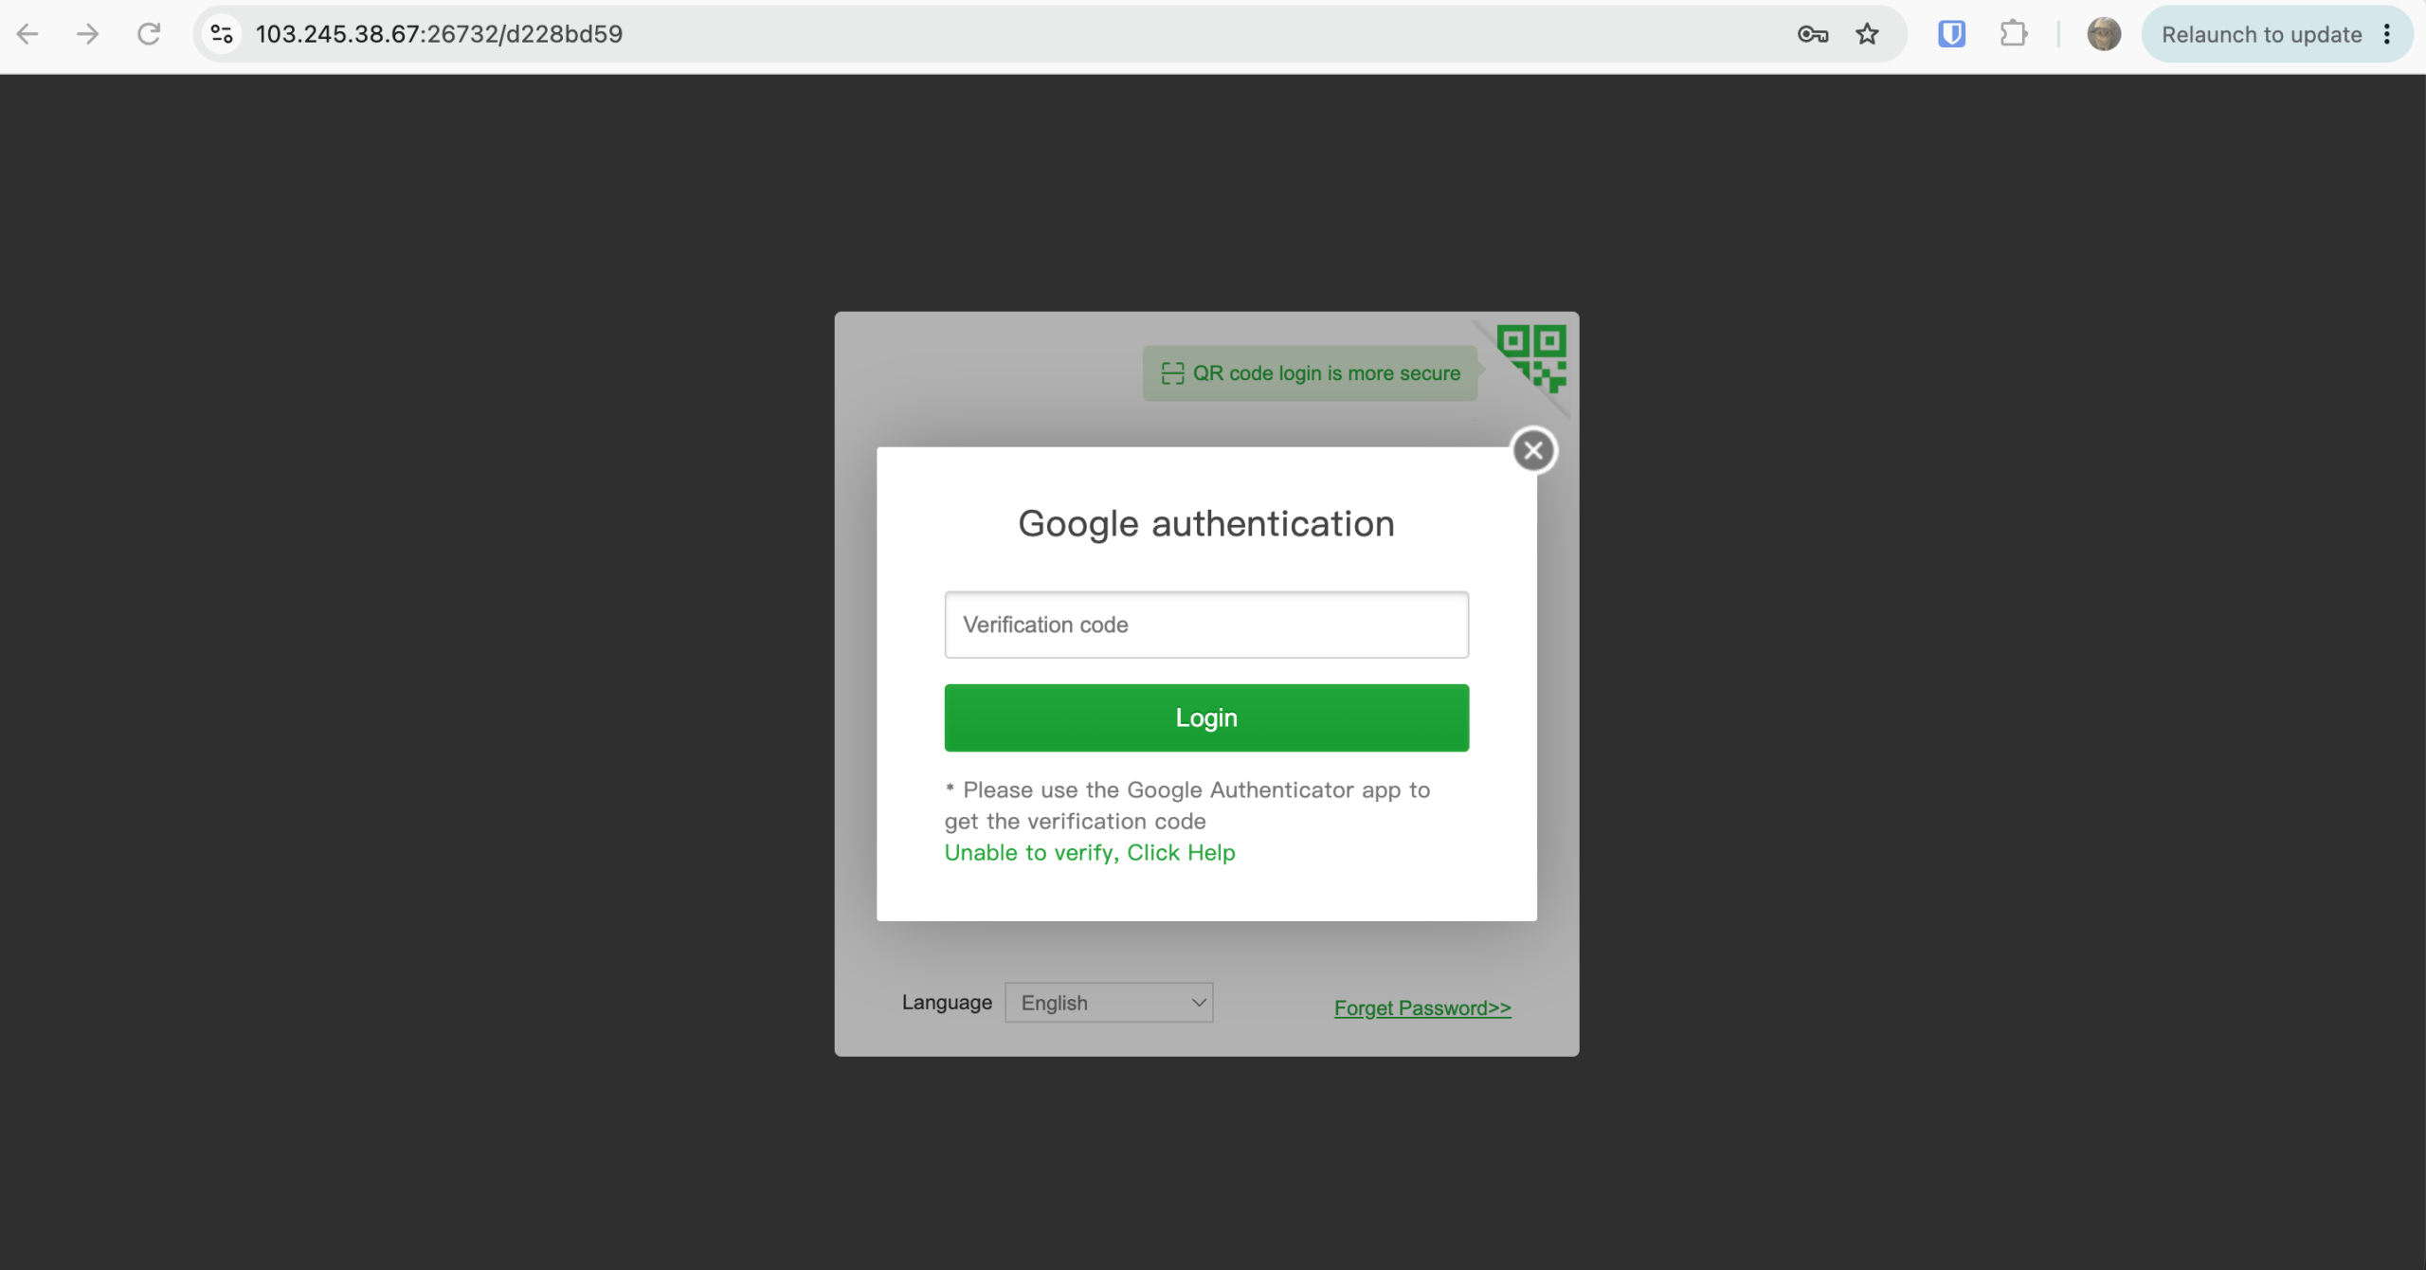Viewport: 2426px width, 1270px height.
Task: Open Unable to verify, Click Help link
Action: 1090,852
